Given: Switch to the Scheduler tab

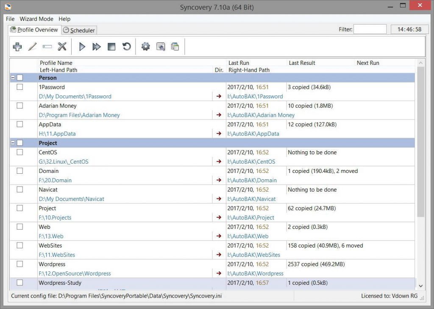Looking at the screenshot, I should coord(79,30).
